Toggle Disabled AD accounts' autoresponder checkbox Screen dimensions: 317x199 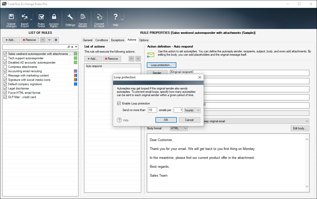[x=5, y=63]
